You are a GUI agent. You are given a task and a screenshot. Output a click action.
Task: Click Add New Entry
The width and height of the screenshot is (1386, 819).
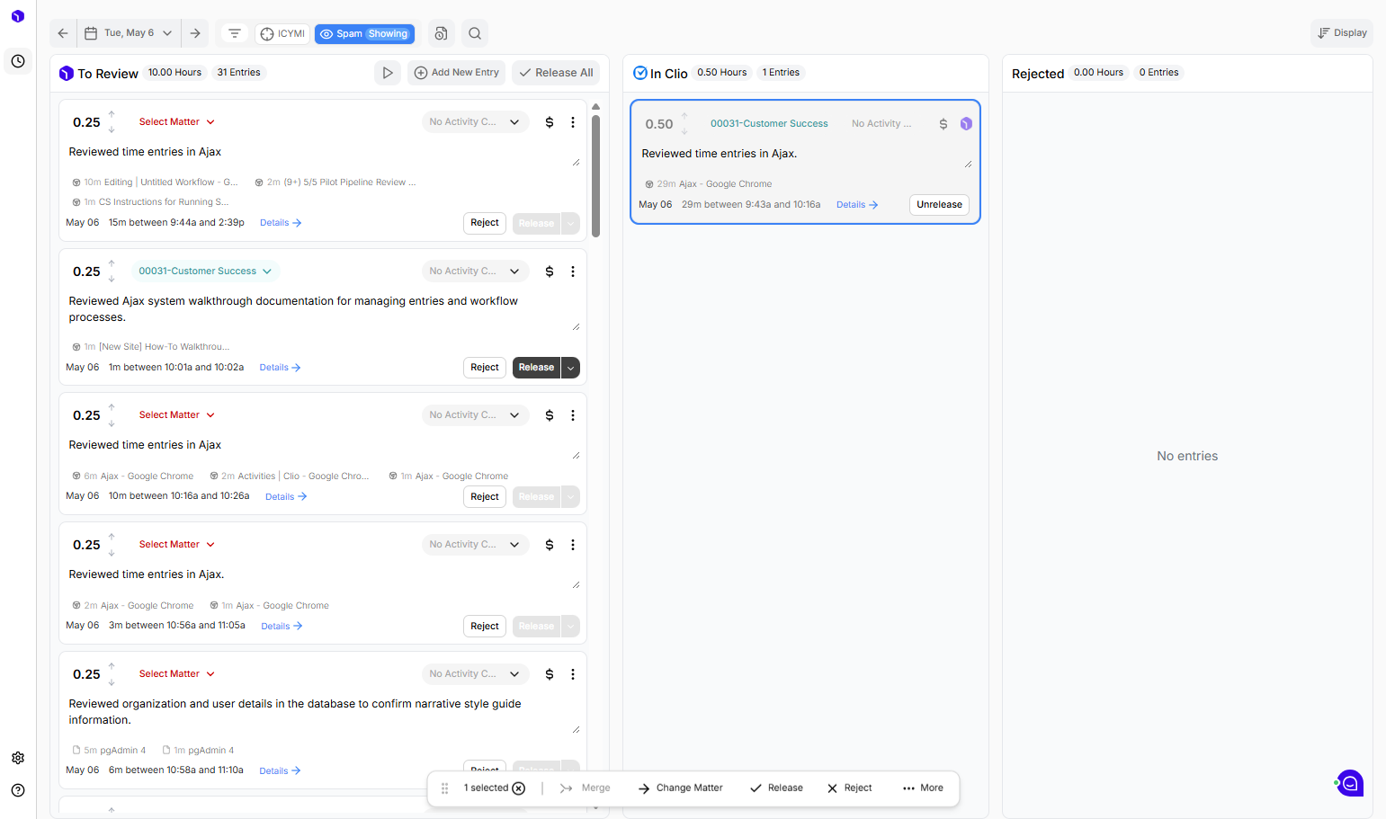[457, 73]
